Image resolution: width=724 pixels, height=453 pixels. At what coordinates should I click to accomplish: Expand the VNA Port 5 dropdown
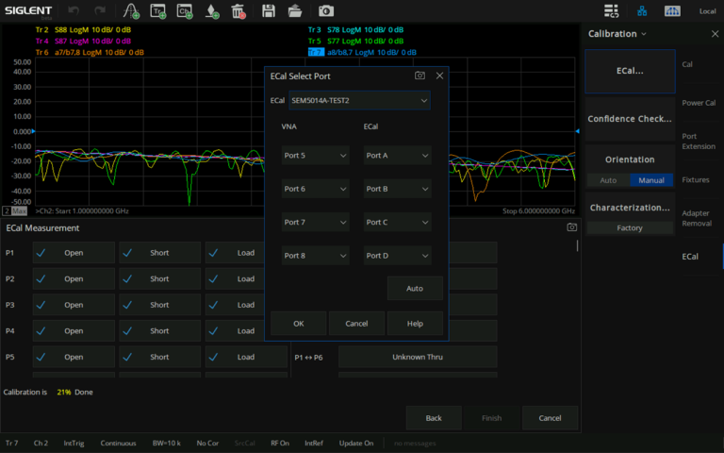point(315,155)
